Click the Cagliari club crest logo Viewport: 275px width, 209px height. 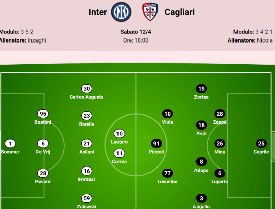click(150, 12)
